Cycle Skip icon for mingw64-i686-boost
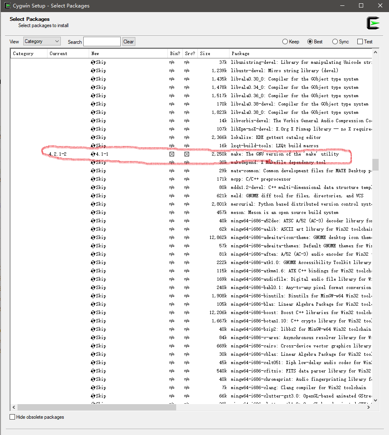 [93, 312]
